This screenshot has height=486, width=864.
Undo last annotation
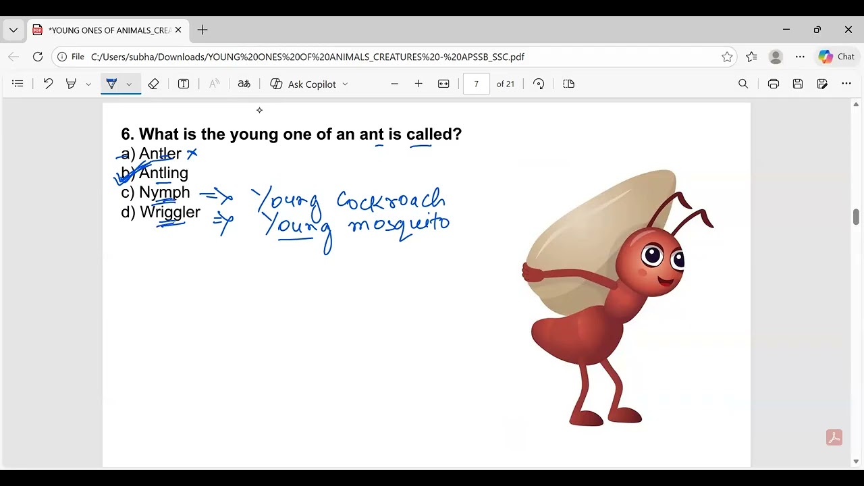click(x=48, y=84)
